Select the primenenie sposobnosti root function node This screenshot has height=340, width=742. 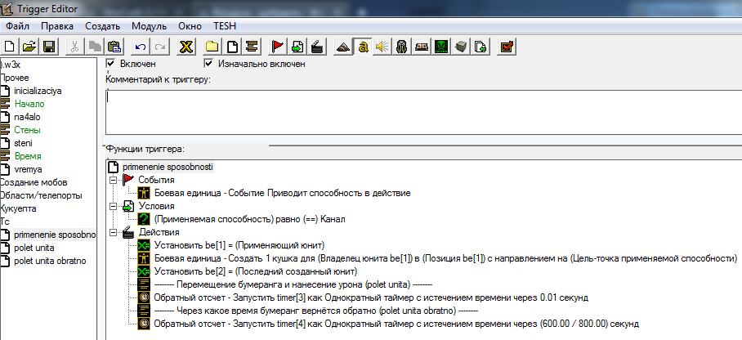pyautogui.click(x=168, y=167)
